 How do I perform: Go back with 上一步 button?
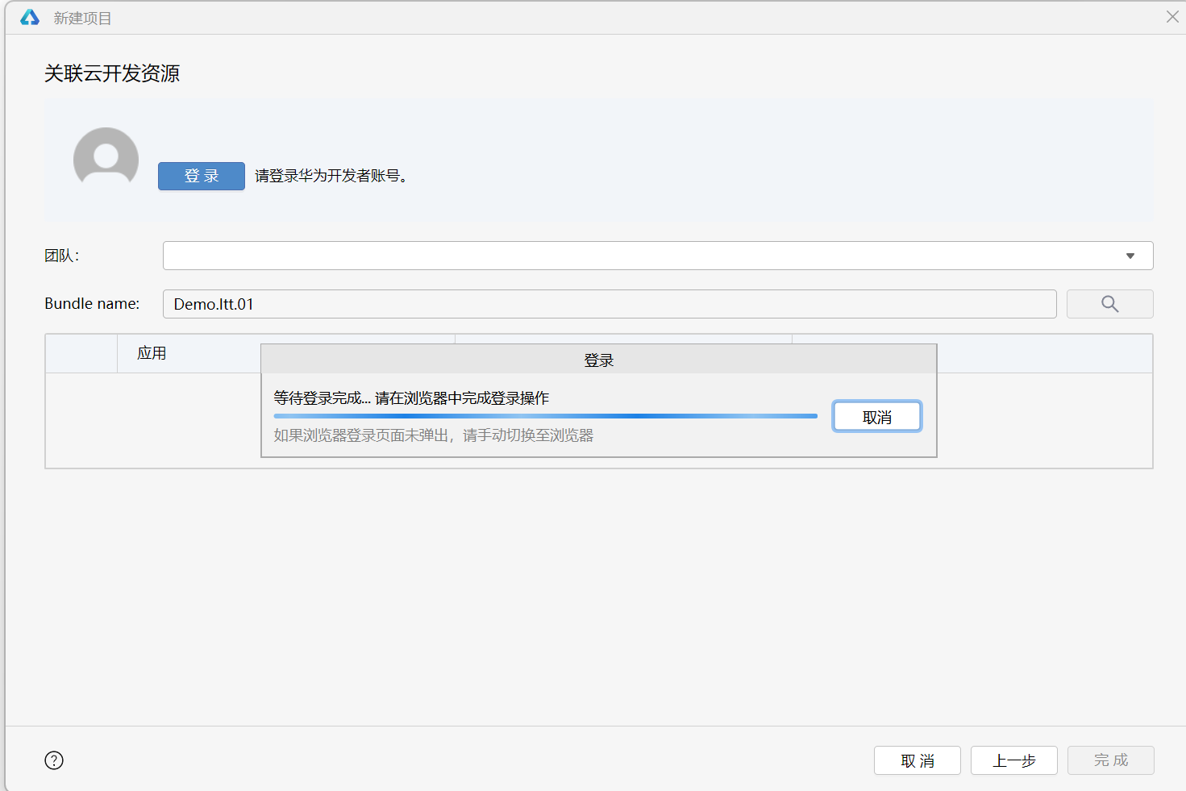pos(1014,760)
